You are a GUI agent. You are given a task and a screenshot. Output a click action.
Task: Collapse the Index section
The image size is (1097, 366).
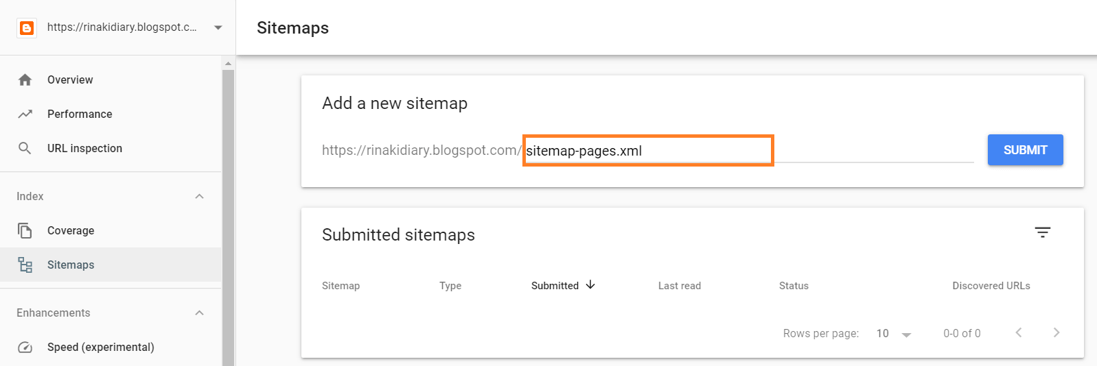click(199, 197)
